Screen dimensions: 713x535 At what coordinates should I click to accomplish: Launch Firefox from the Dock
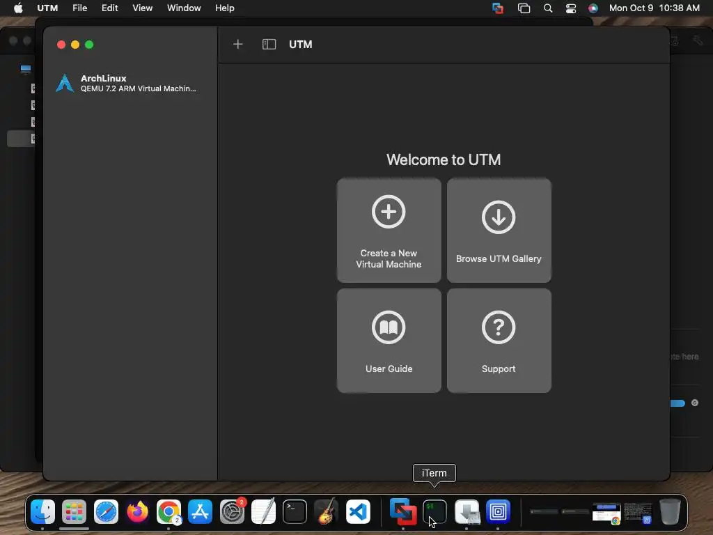[x=137, y=512]
